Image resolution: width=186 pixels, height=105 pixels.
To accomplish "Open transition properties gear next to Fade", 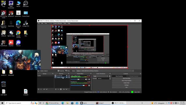I will click(110, 76).
